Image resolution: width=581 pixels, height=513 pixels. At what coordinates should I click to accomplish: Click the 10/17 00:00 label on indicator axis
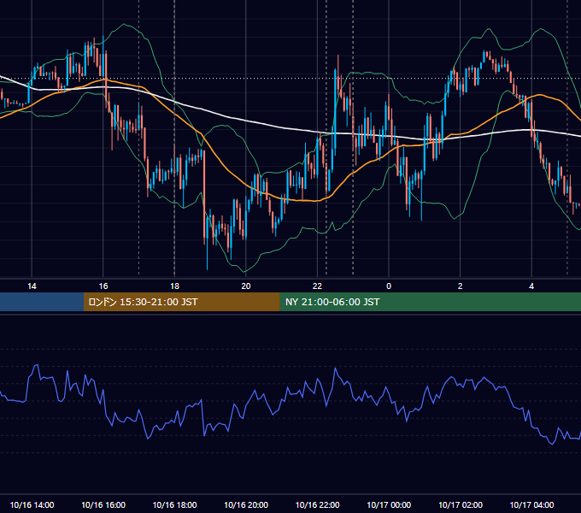coord(389,504)
